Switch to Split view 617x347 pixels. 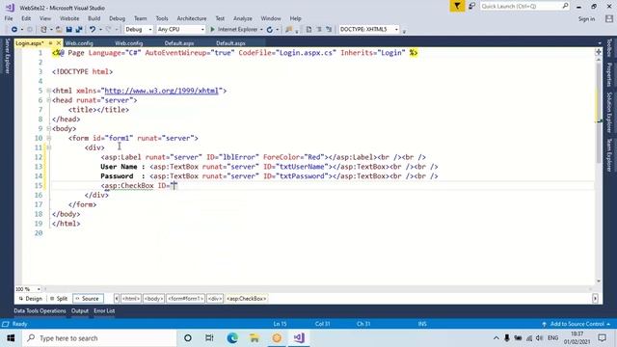click(59, 299)
